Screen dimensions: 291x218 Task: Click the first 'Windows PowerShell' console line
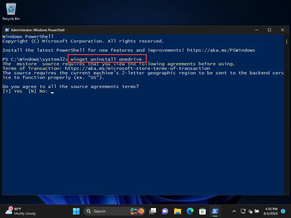[x=28, y=37]
